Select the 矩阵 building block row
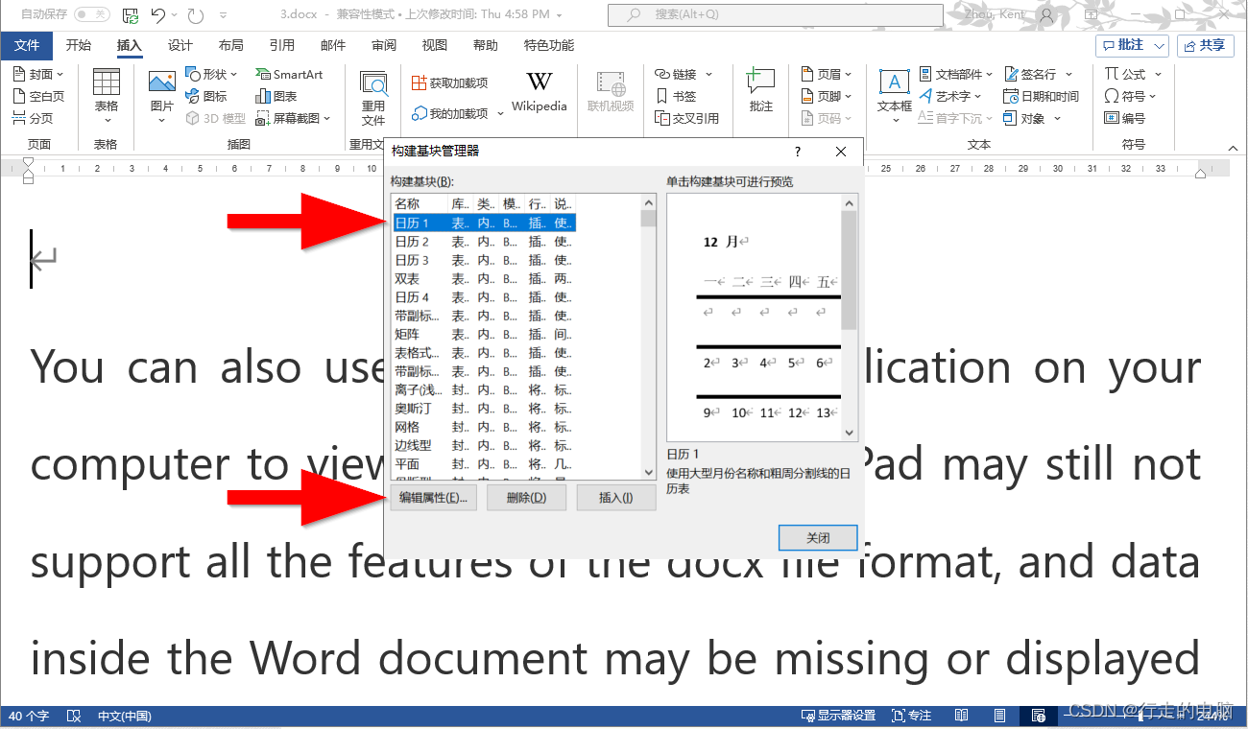 click(484, 335)
